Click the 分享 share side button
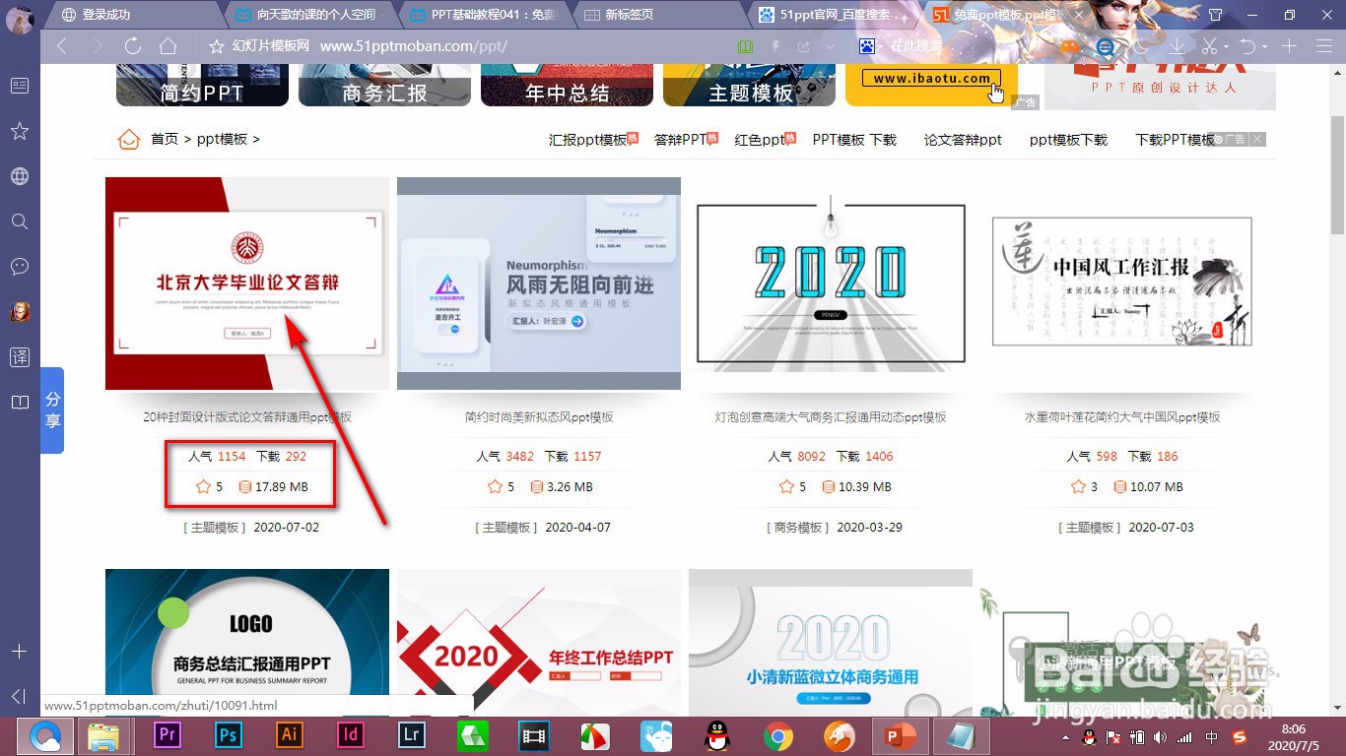1346x756 pixels. pos(52,410)
